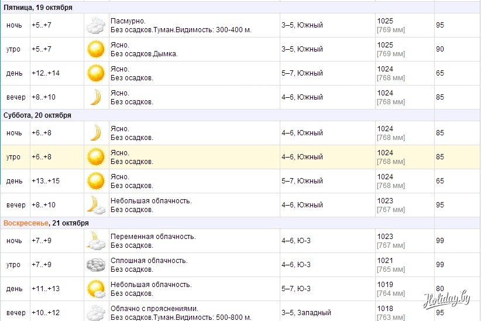Click the moon icon for Saturday night
The width and height of the screenshot is (481, 321).
click(x=95, y=133)
